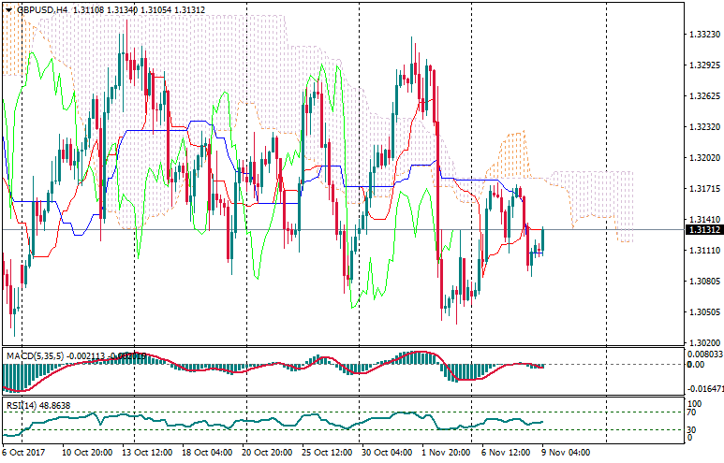Click the RSI 70 level scale value
724x463 pixels.
[692, 412]
